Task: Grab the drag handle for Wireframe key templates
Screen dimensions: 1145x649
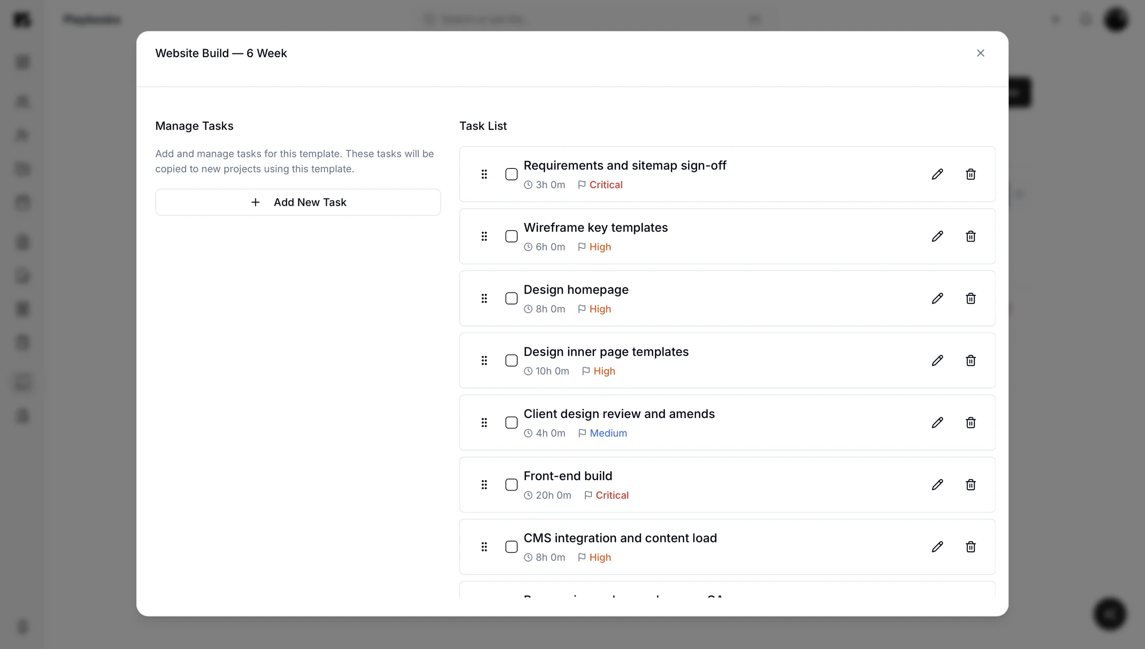Action: [x=484, y=236]
